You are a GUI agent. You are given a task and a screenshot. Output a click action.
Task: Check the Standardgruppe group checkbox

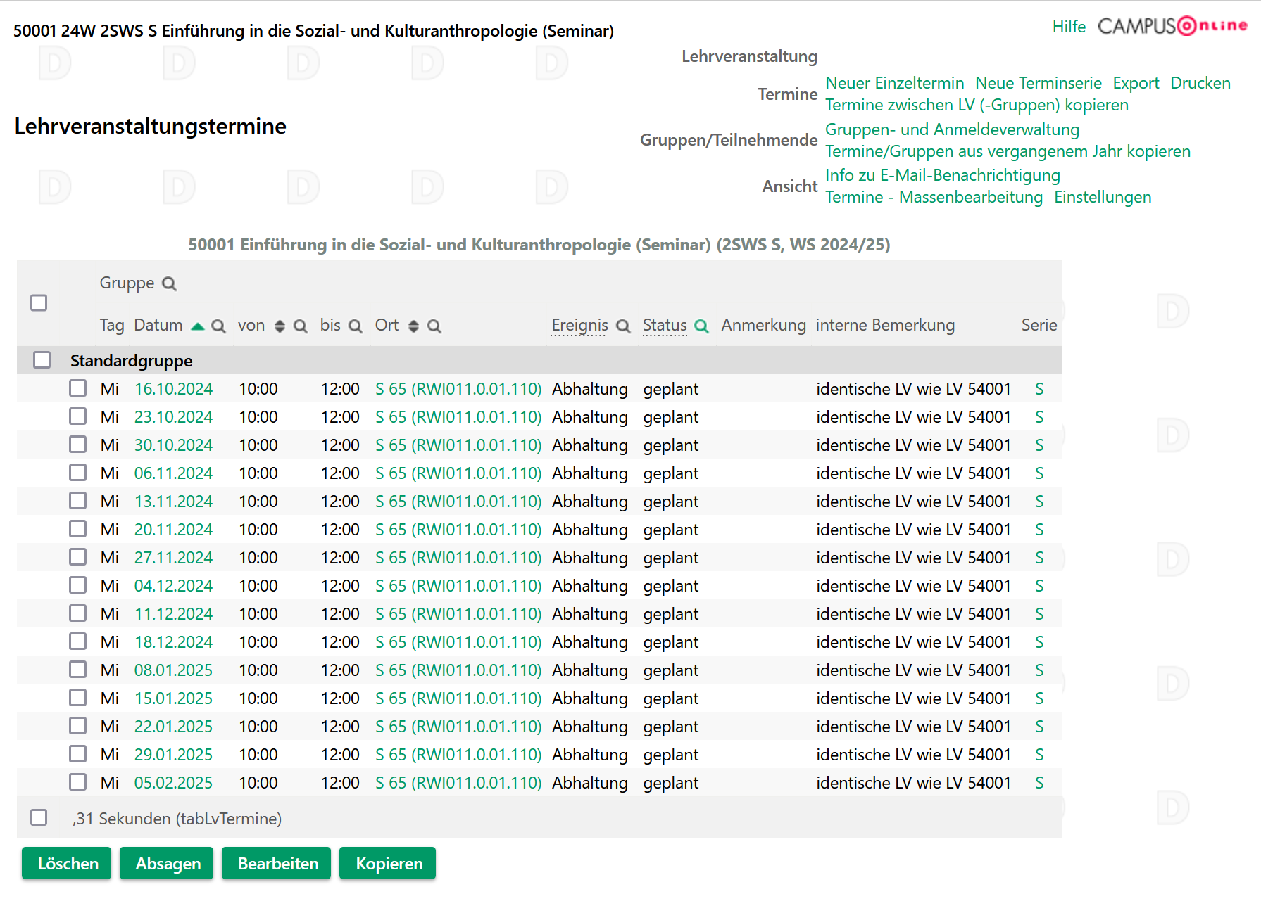click(42, 360)
